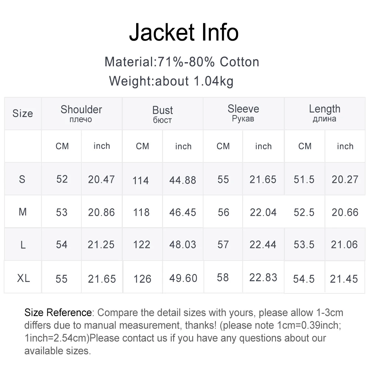The image size is (370, 370).
Task: Select the S size row label
Action: 22,179
